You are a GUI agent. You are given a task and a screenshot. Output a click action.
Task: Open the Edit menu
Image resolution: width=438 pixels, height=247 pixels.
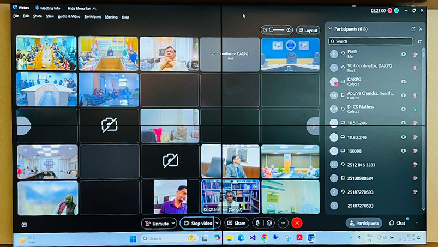(26, 16)
